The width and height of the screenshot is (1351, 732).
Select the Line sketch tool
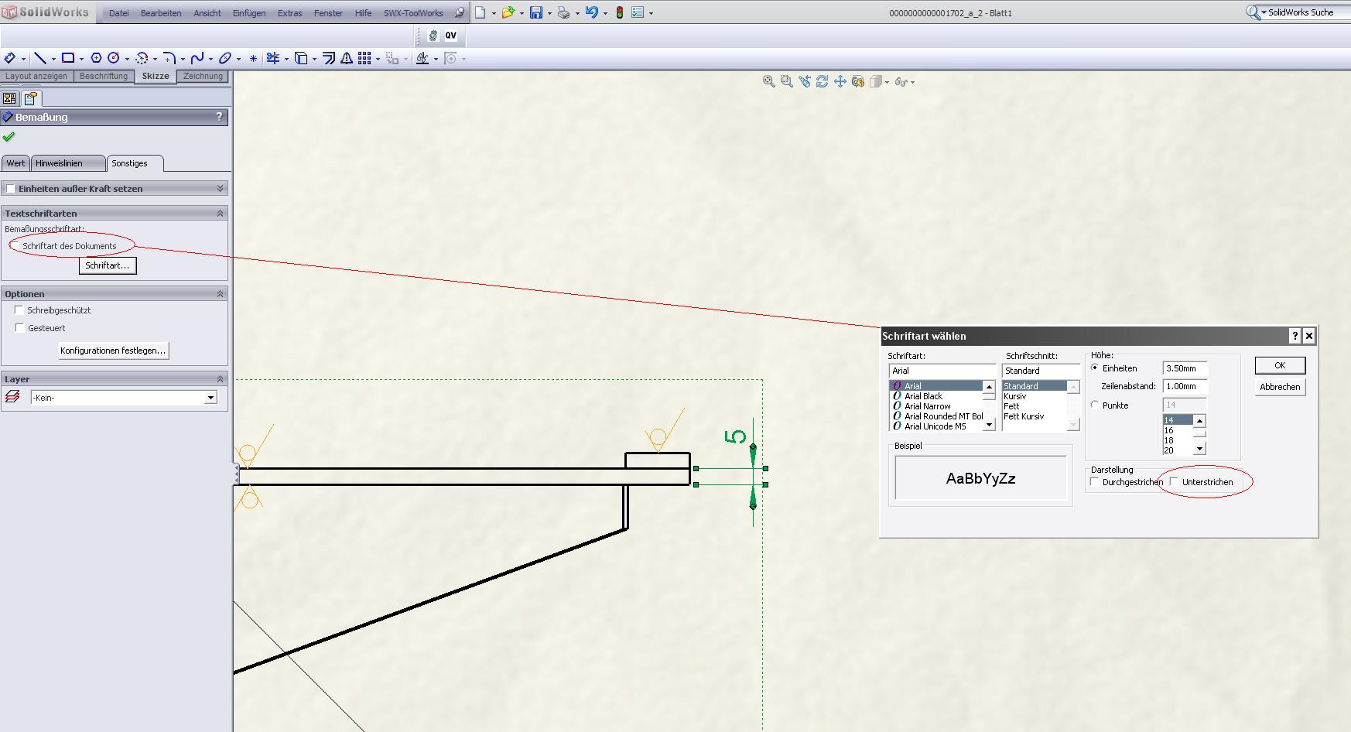pyautogui.click(x=39, y=58)
